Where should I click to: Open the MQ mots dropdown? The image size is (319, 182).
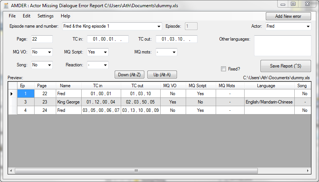pyautogui.click(x=174, y=52)
